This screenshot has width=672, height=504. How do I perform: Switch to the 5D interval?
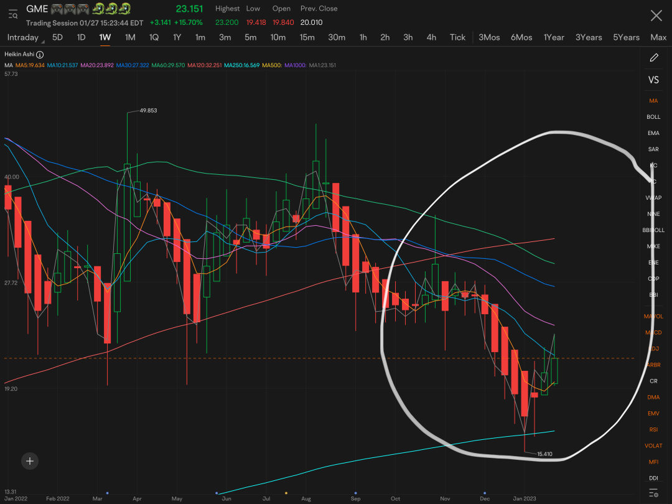coord(57,37)
